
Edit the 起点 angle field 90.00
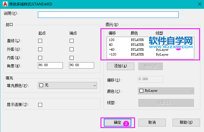pos(50,65)
